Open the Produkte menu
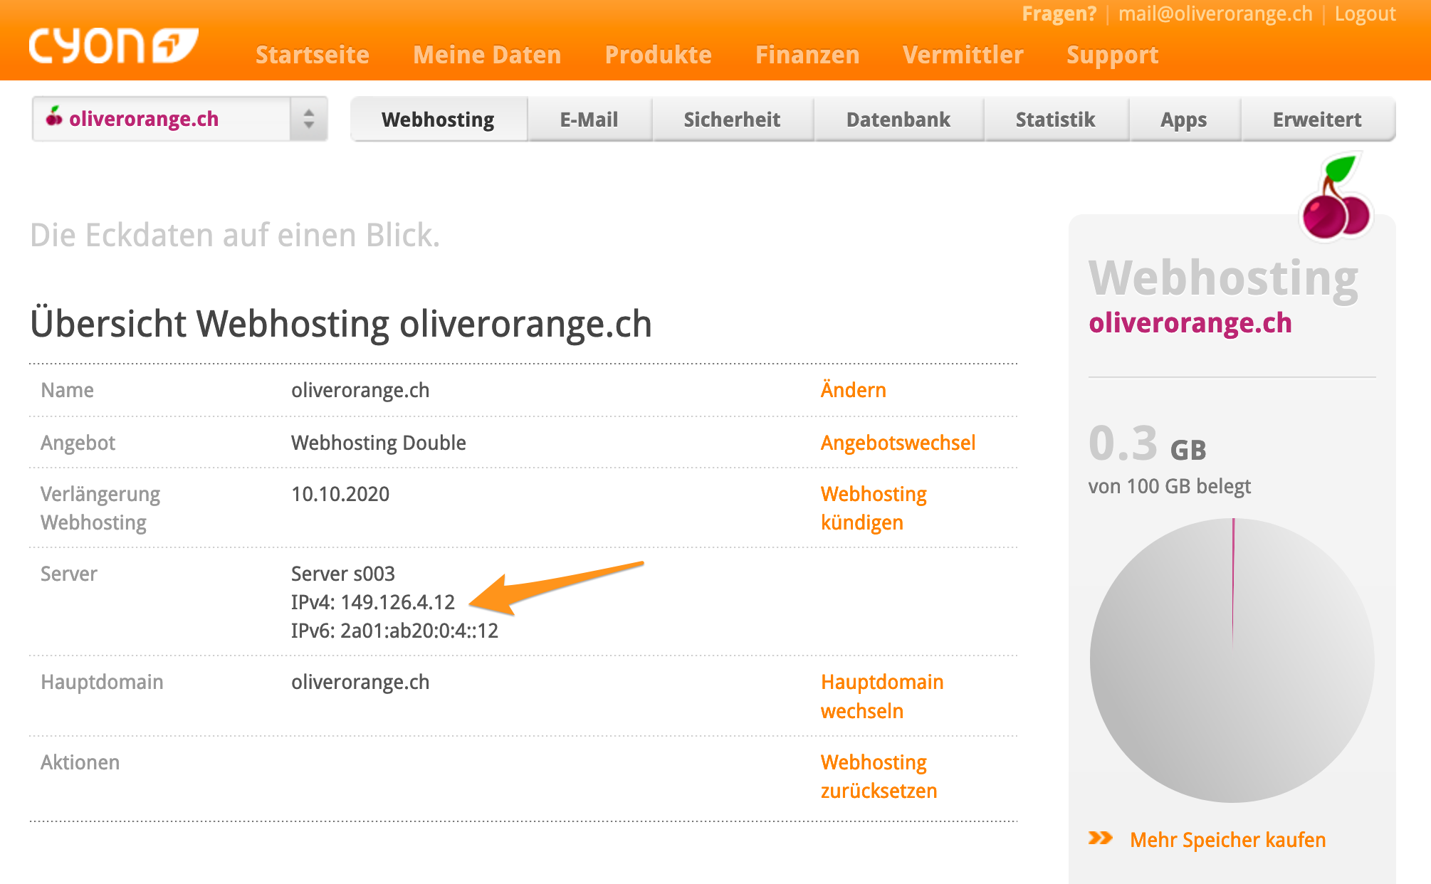Screen dimensions: 1431x884 click(658, 55)
